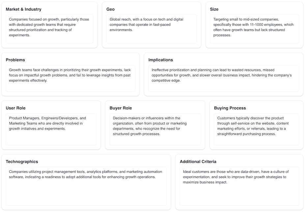This screenshot has width=305, height=212.
Task: Select the Problems text area
Action: 70,78
